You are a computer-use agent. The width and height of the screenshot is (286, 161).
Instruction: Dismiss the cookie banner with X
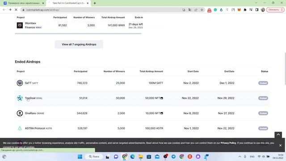click(280, 145)
